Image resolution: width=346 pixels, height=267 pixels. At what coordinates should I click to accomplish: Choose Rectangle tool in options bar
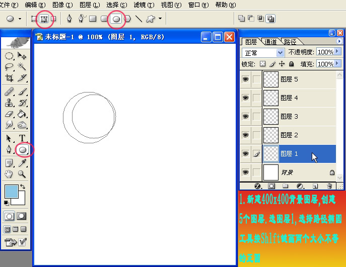click(93, 19)
